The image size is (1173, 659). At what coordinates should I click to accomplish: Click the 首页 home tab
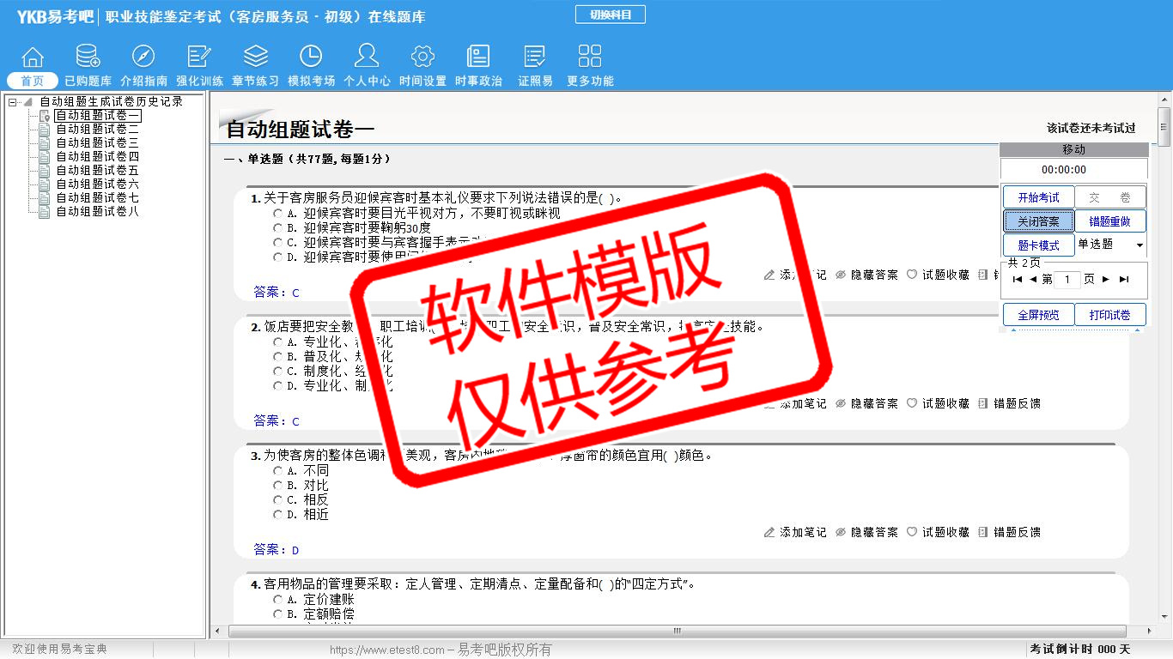33,81
